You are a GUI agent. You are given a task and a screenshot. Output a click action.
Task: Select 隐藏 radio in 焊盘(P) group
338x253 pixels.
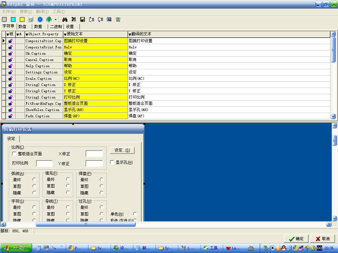pos(102,193)
